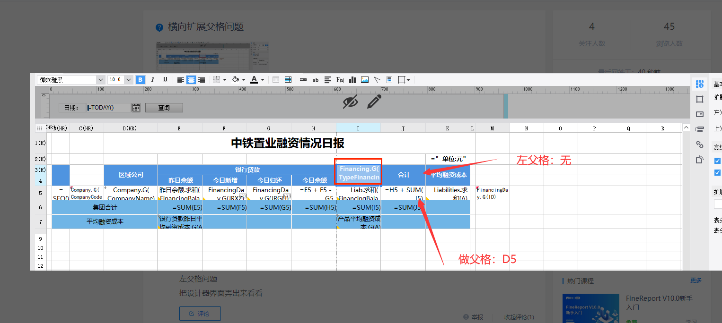Click the 收起评论(1) link
This screenshot has height=323, width=722.
pyautogui.click(x=519, y=317)
